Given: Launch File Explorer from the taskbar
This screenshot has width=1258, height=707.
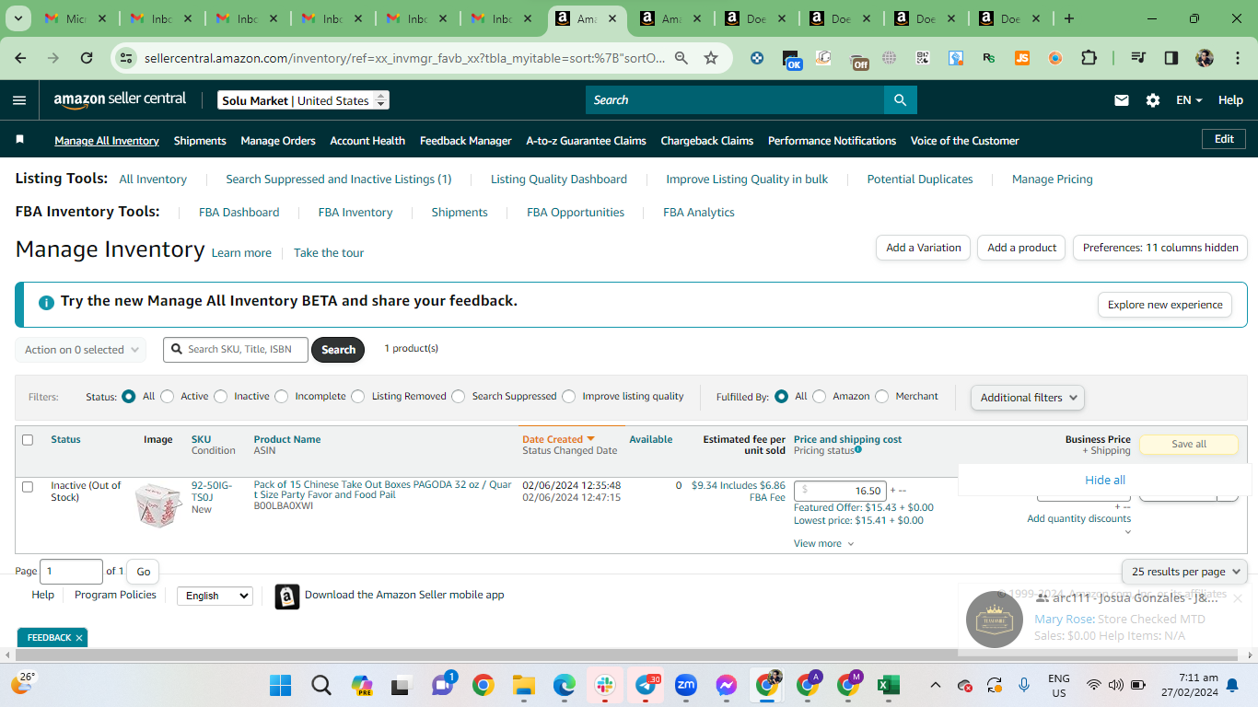Looking at the screenshot, I should tap(524, 686).
